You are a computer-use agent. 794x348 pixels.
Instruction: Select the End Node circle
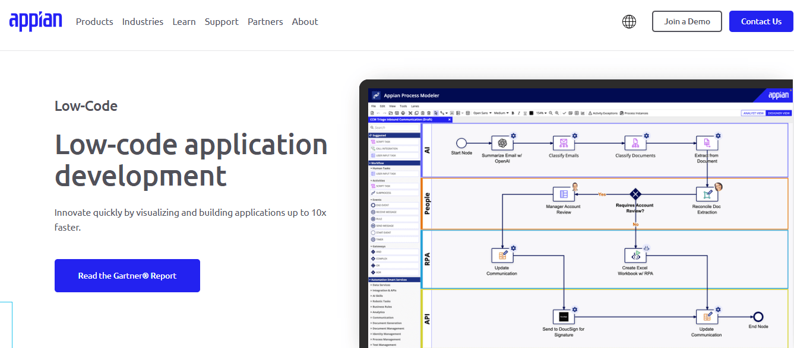[758, 317]
